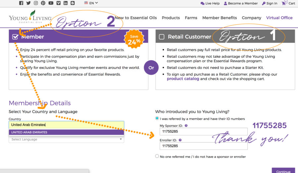Open the Virtual Office menu
Screen dimensions: 298x173
279,18
